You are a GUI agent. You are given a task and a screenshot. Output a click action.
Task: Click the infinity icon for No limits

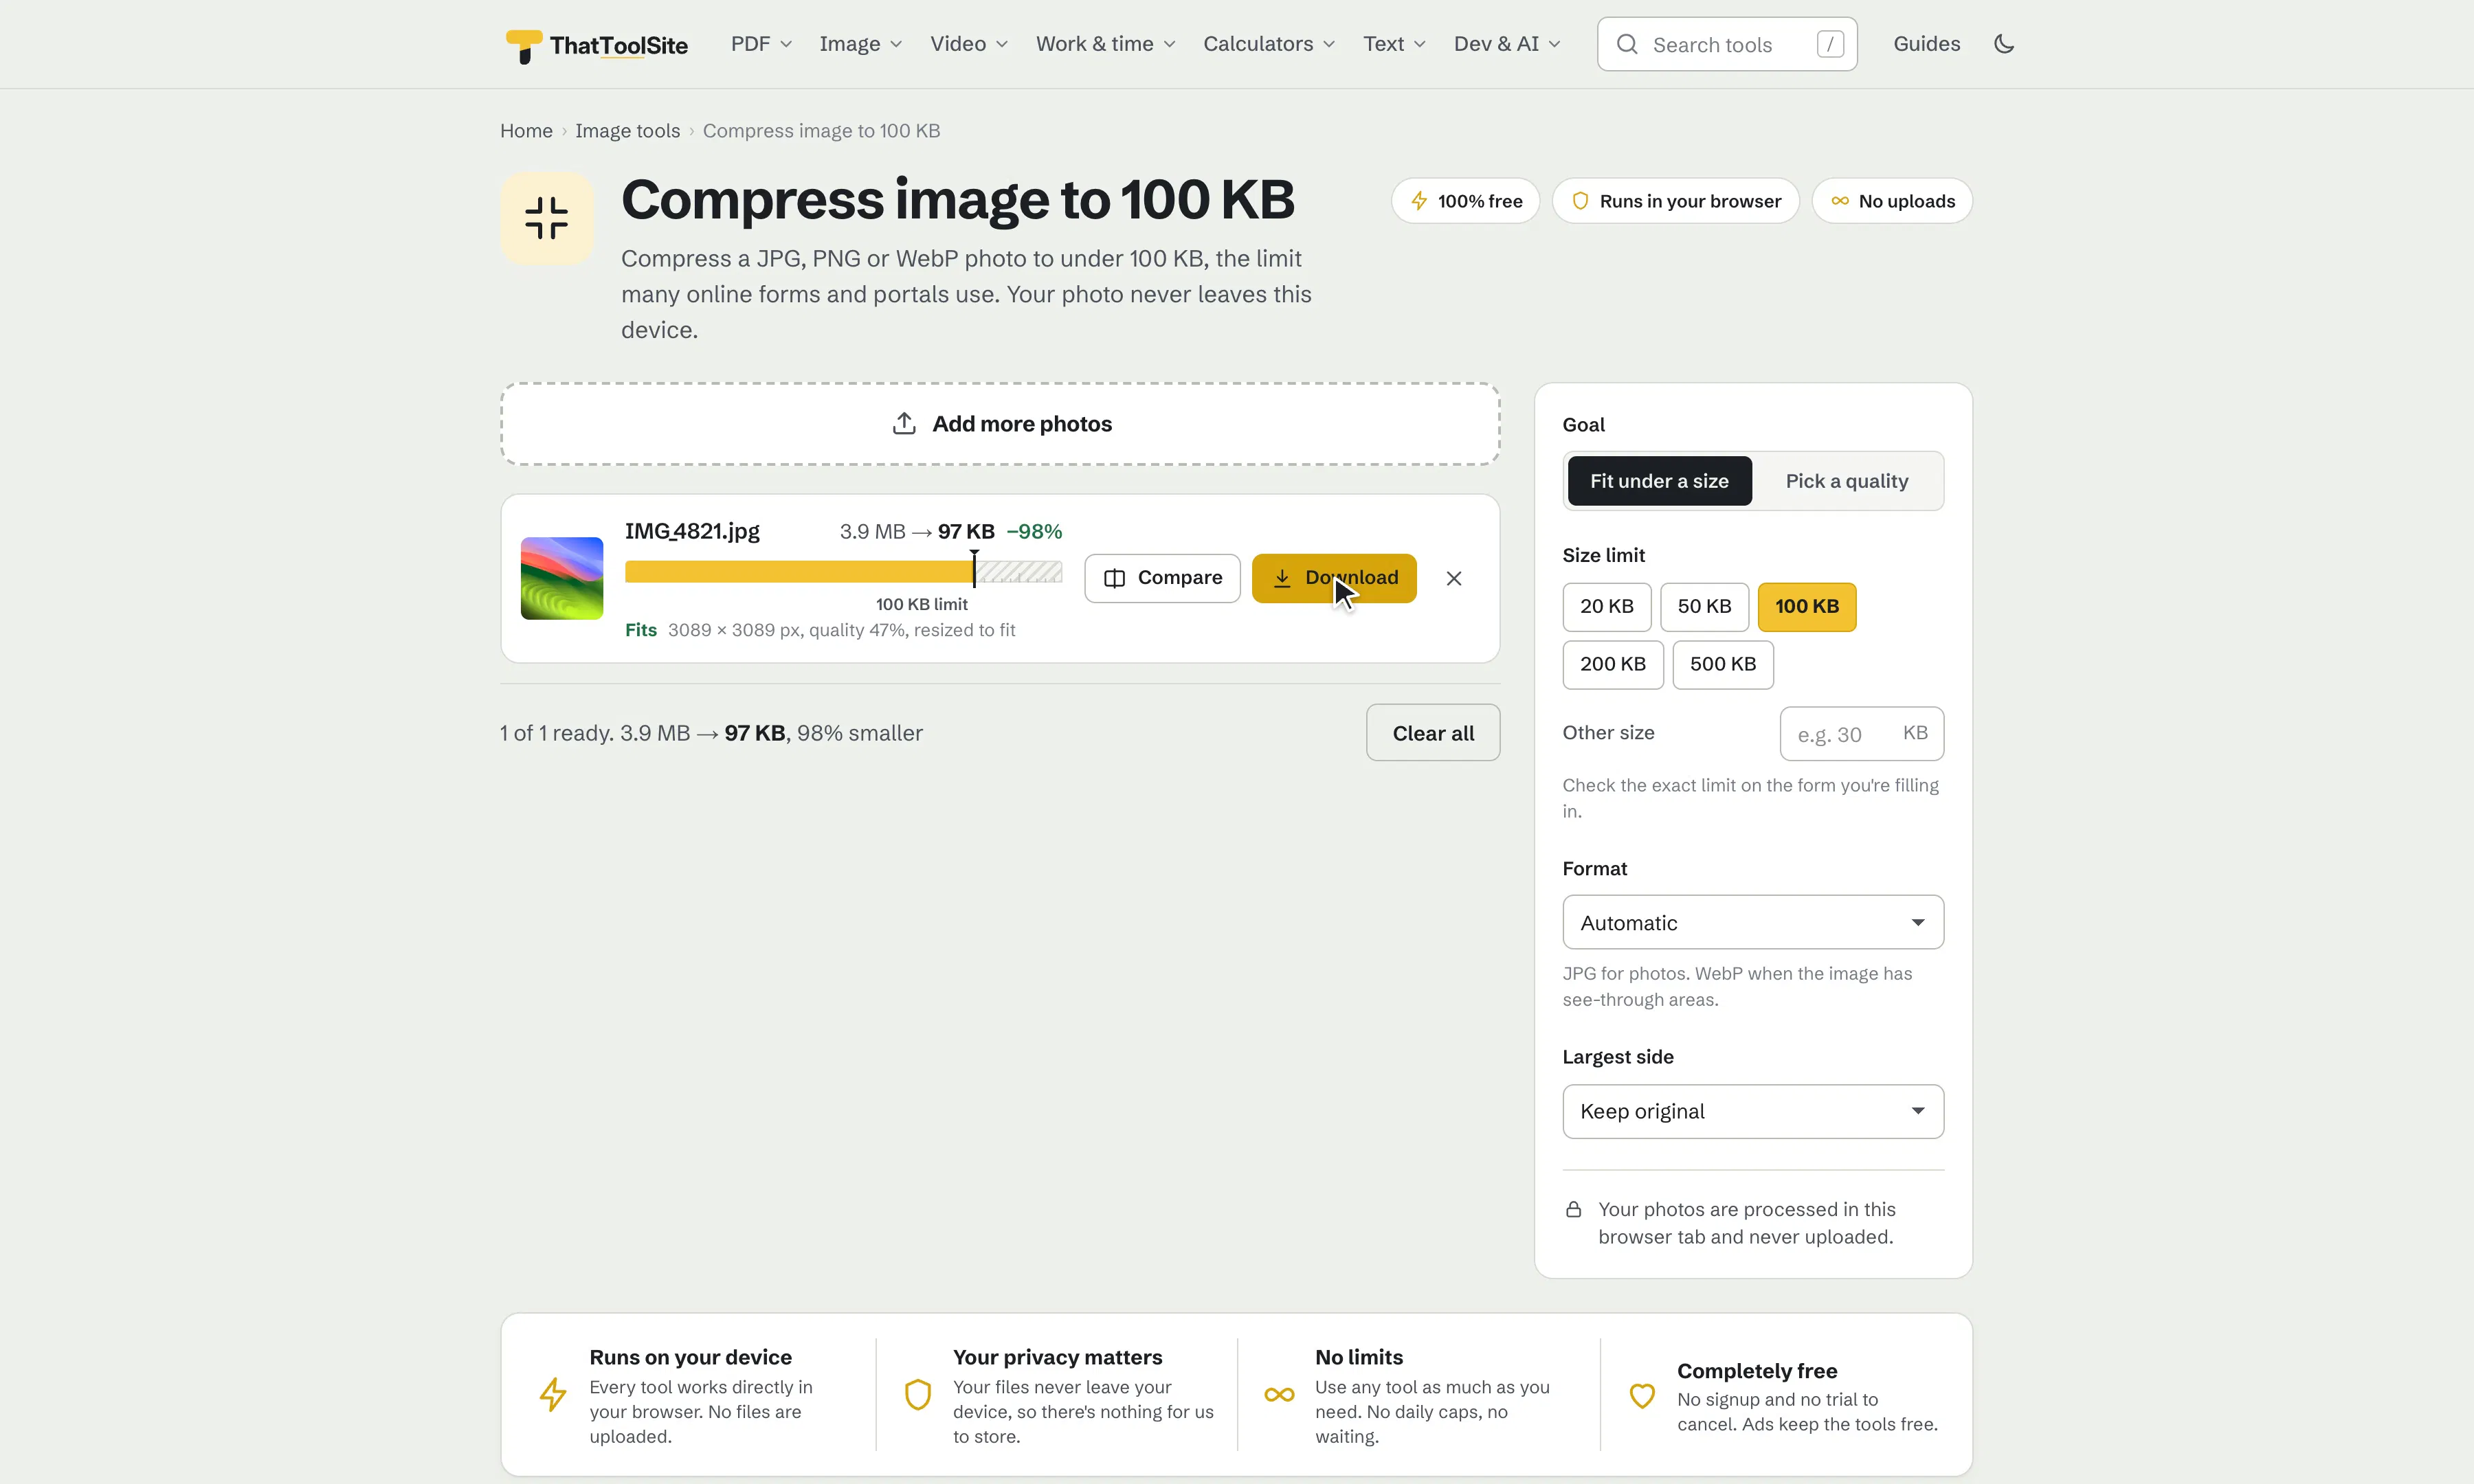coord(1279,1394)
